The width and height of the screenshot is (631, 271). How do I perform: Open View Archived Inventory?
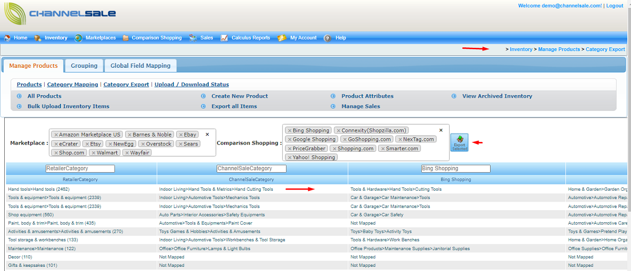pos(497,96)
